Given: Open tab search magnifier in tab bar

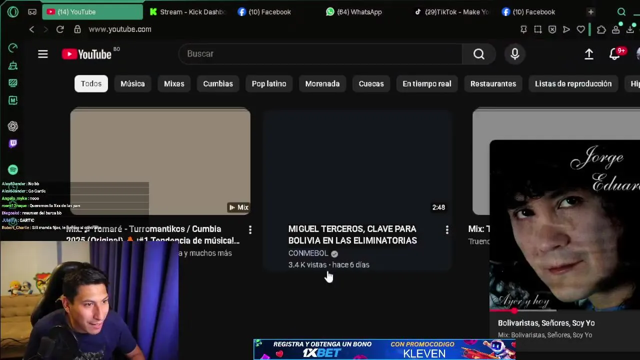Looking at the screenshot, I should point(621,11).
